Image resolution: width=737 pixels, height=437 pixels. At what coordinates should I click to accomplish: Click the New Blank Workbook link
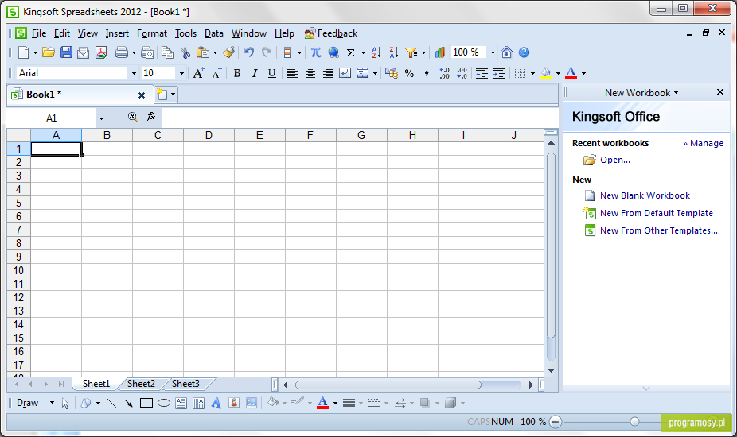(645, 195)
